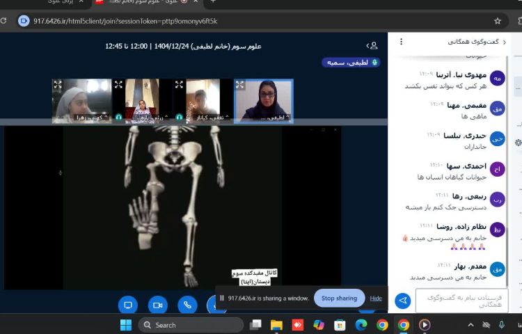Open File Explorer from the taskbar
The image size is (522, 334).
[x=276, y=325]
